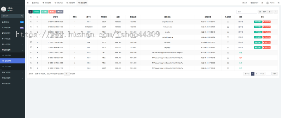The width and height of the screenshot is (281, 118).
Task: Reject audit (red) for row id 11
Action: [267, 37]
